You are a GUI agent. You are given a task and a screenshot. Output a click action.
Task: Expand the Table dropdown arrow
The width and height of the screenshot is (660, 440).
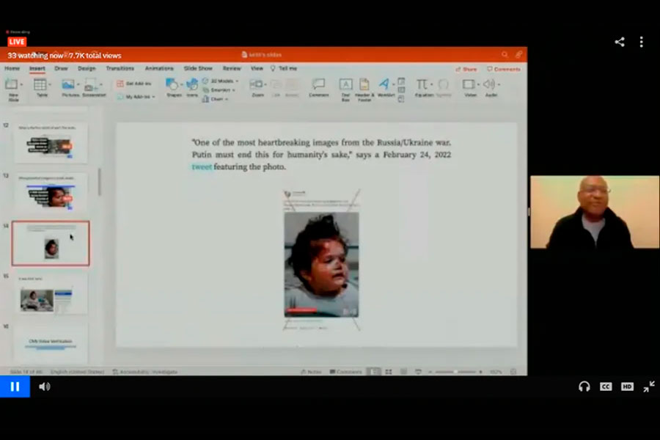[50, 85]
